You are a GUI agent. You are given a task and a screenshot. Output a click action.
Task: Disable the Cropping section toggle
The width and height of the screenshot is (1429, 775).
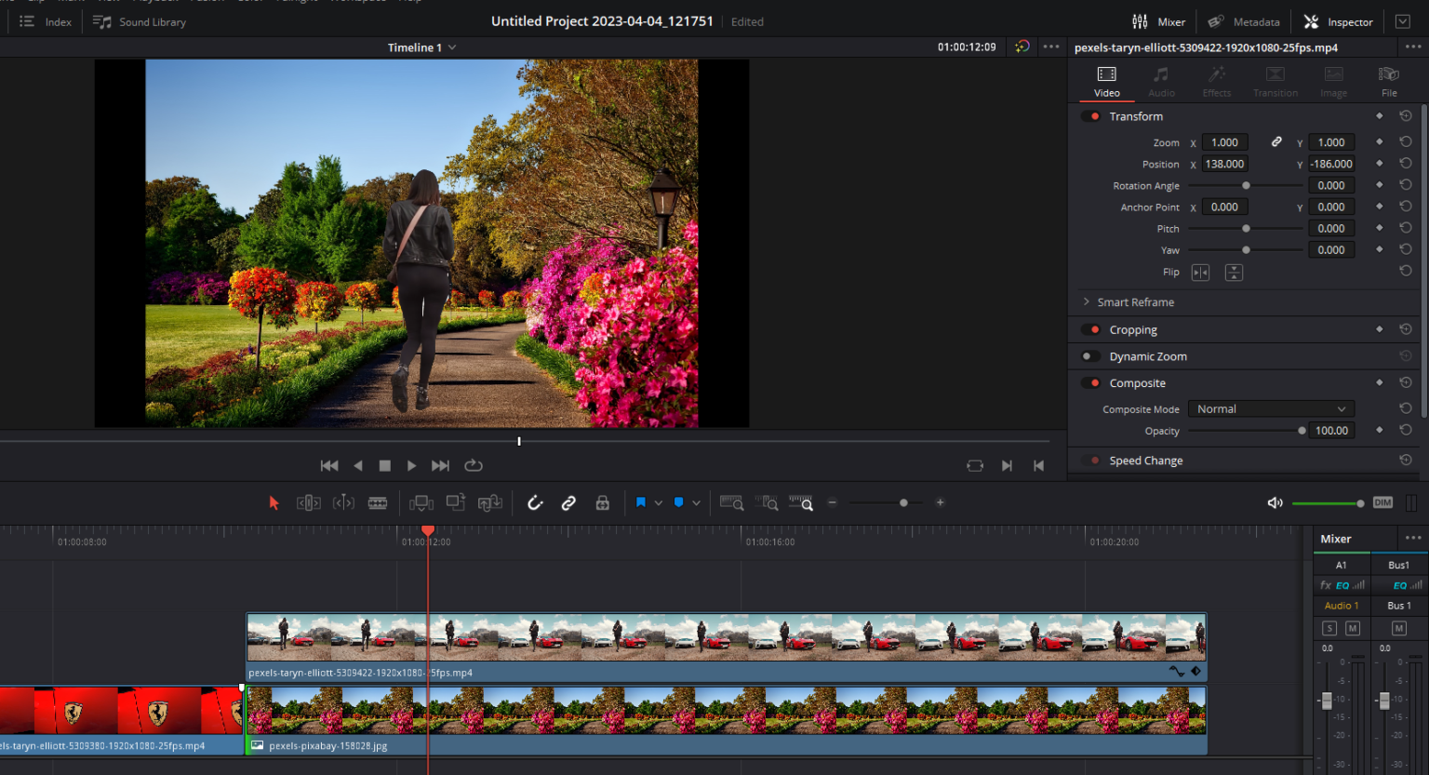pyautogui.click(x=1090, y=329)
